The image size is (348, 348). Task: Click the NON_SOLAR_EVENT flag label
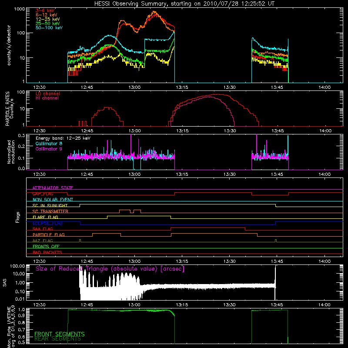(x=53, y=200)
